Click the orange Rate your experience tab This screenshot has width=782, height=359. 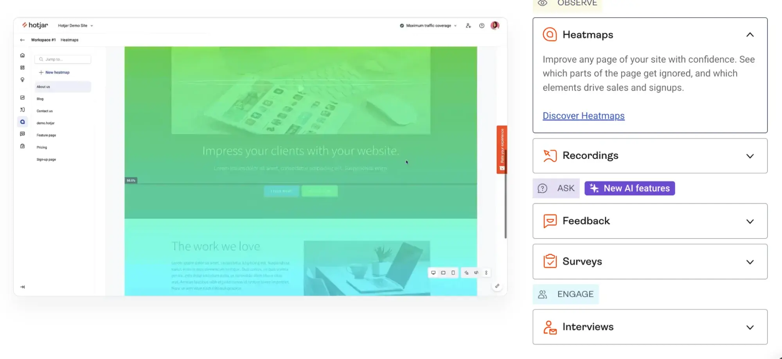[x=502, y=150]
